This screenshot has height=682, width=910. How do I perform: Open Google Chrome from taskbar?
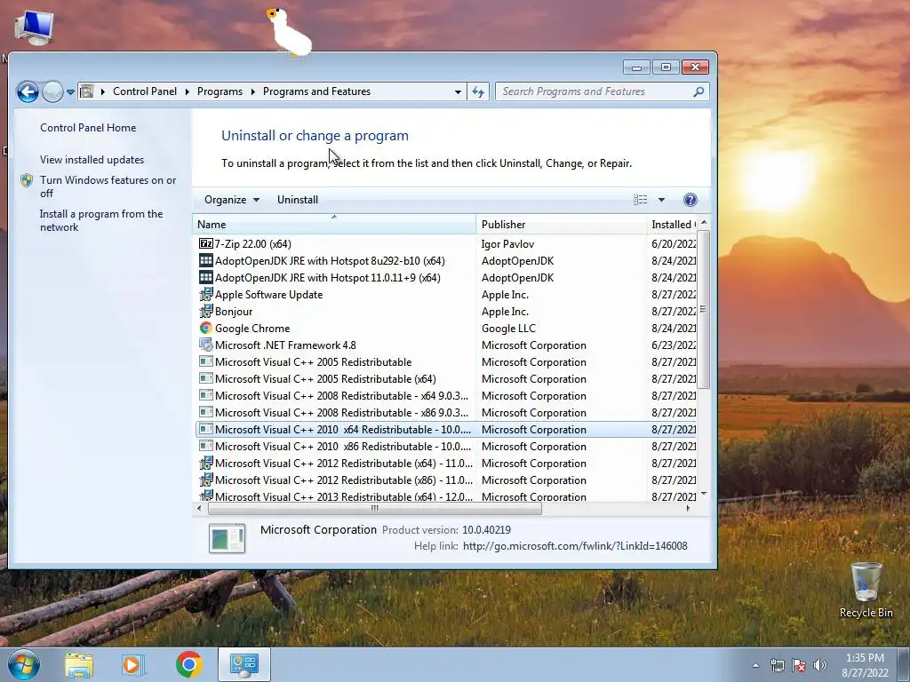point(188,664)
